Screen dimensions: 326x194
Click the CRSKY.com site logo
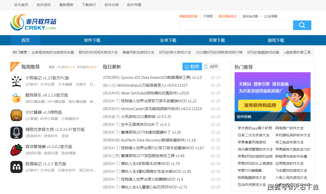pyautogui.click(x=33, y=22)
